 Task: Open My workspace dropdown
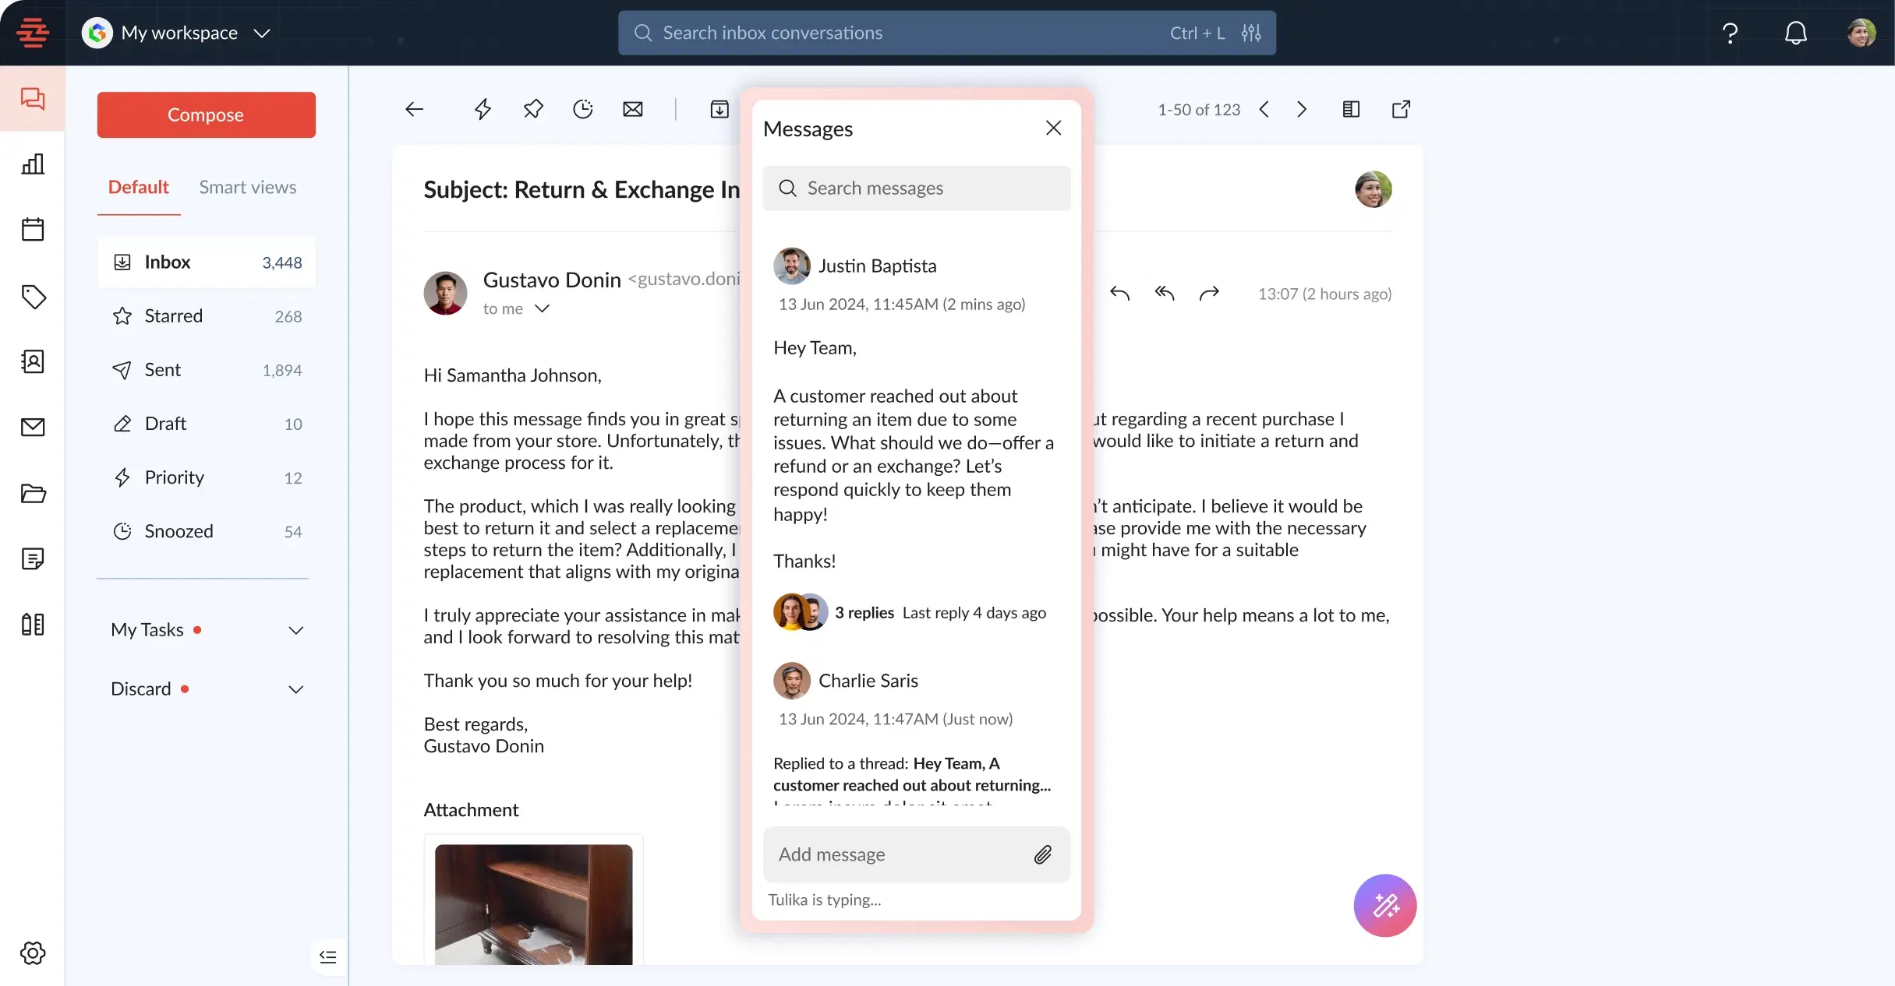(176, 33)
